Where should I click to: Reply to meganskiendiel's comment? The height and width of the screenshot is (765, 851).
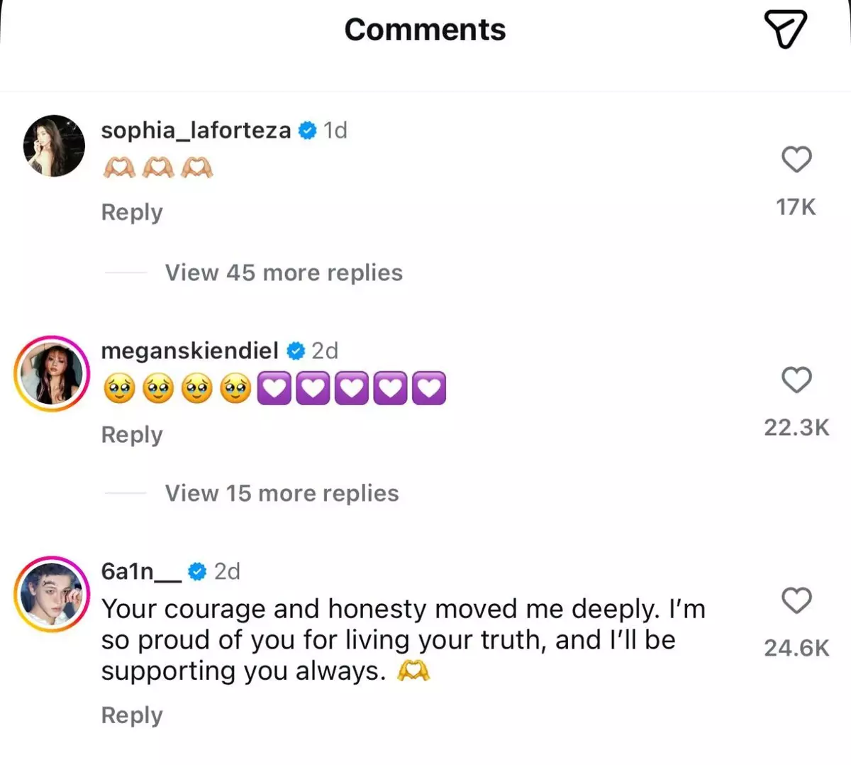132,434
